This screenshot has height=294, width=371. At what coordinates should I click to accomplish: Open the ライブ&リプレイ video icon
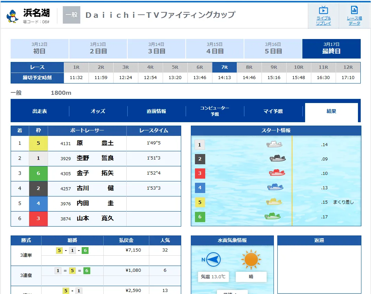point(323,10)
